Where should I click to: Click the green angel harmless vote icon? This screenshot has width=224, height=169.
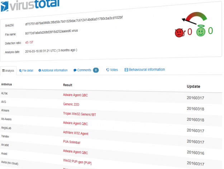(200, 32)
